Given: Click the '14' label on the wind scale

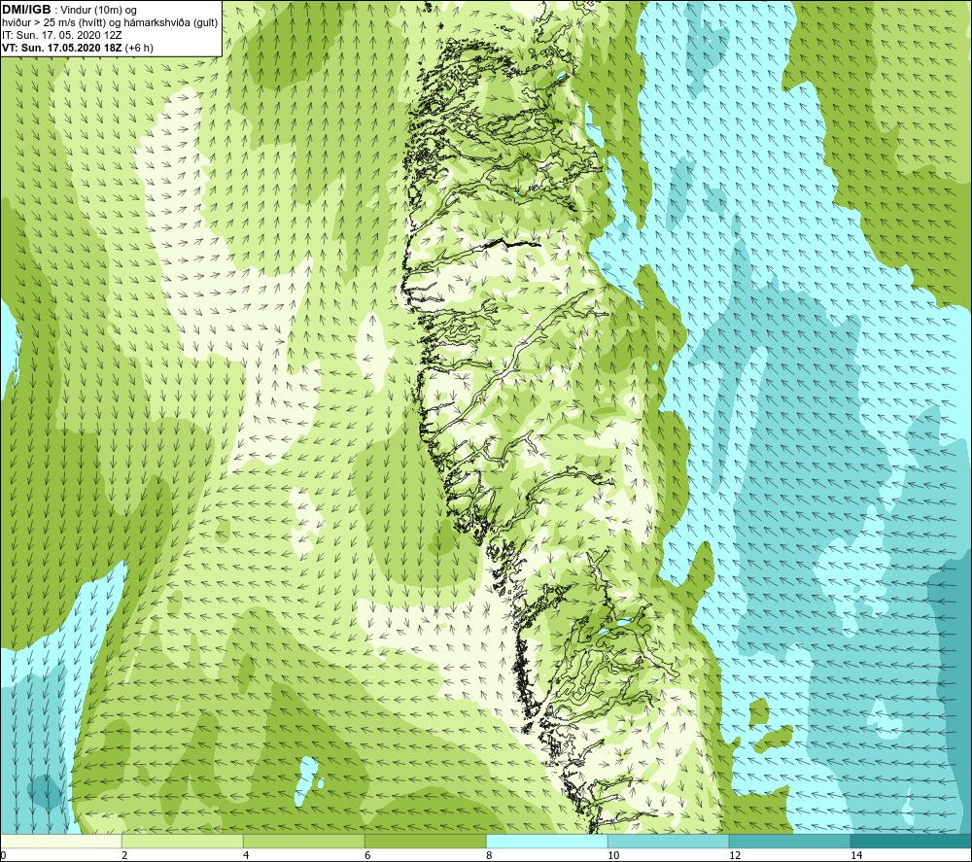Looking at the screenshot, I should (856, 855).
